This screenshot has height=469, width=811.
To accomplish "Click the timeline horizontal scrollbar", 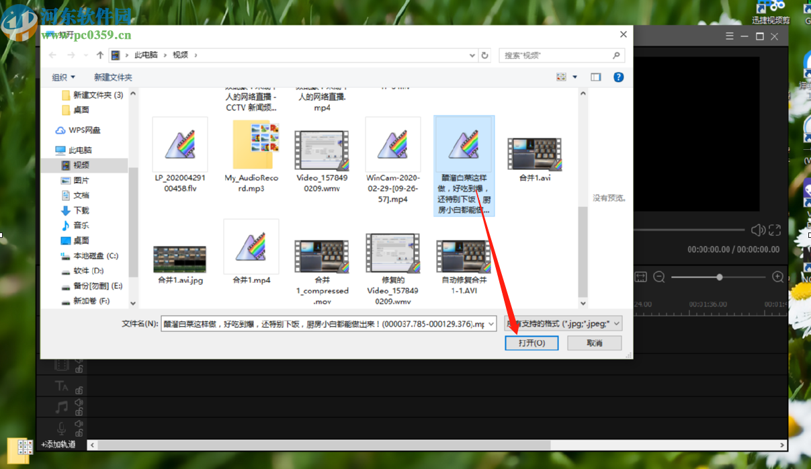I will tap(325, 445).
